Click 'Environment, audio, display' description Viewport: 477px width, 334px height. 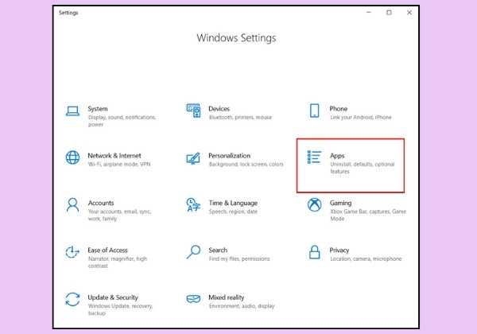click(x=242, y=306)
